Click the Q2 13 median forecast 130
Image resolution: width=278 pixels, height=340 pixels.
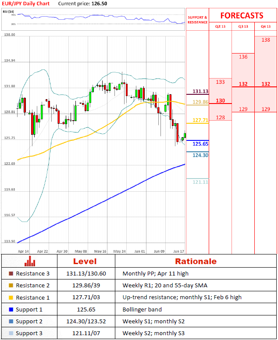coord(221,100)
